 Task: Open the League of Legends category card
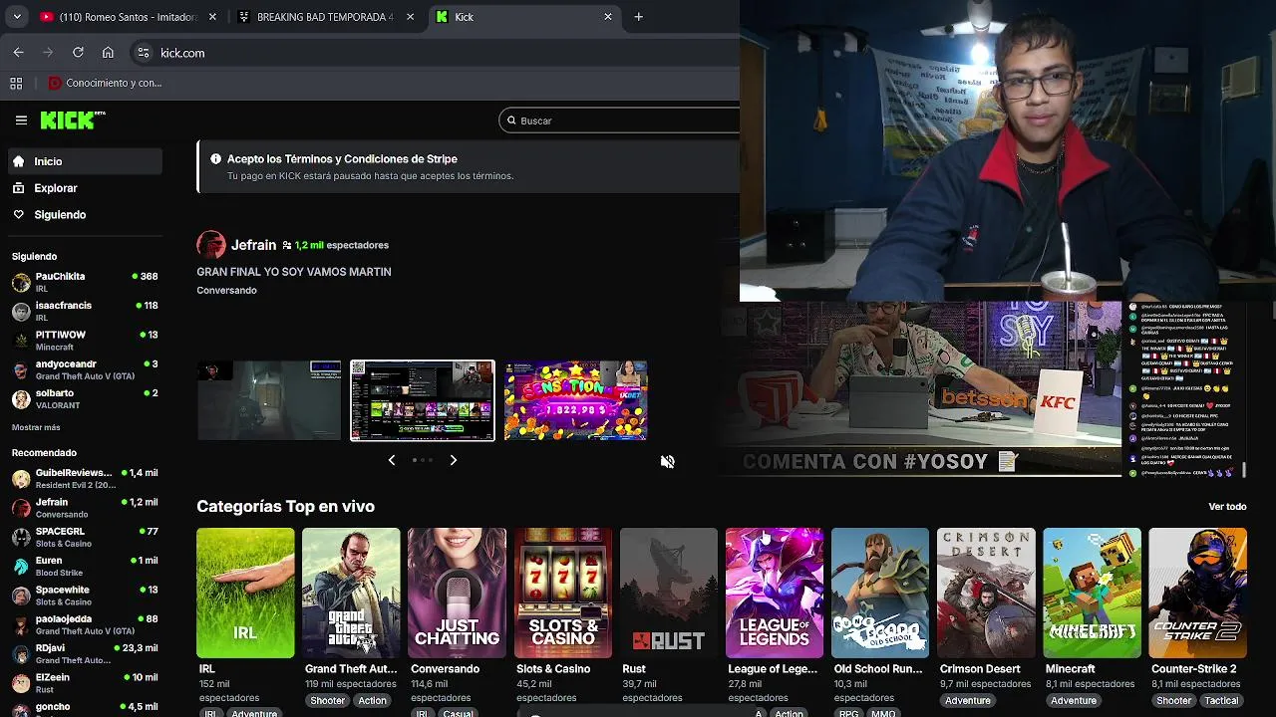775,593
